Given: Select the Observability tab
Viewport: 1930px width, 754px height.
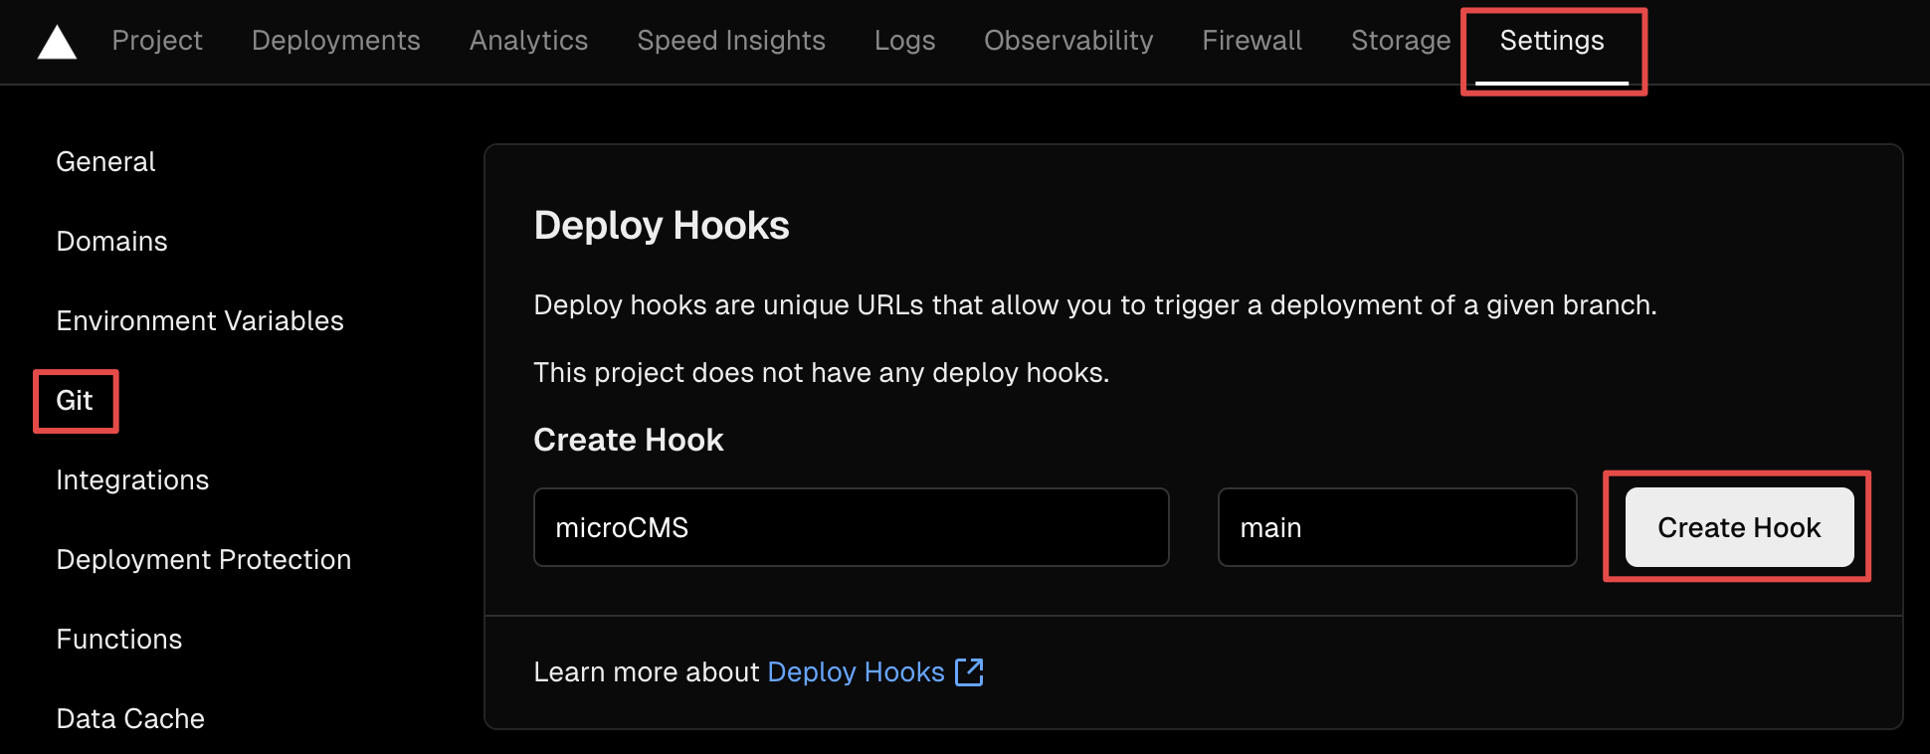Looking at the screenshot, I should [x=1067, y=41].
